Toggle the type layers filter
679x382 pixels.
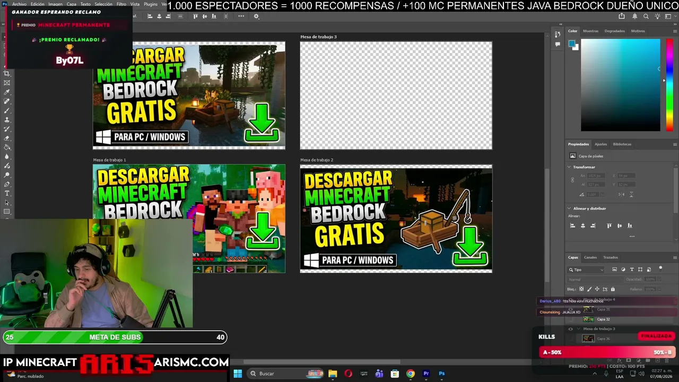pyautogui.click(x=631, y=270)
